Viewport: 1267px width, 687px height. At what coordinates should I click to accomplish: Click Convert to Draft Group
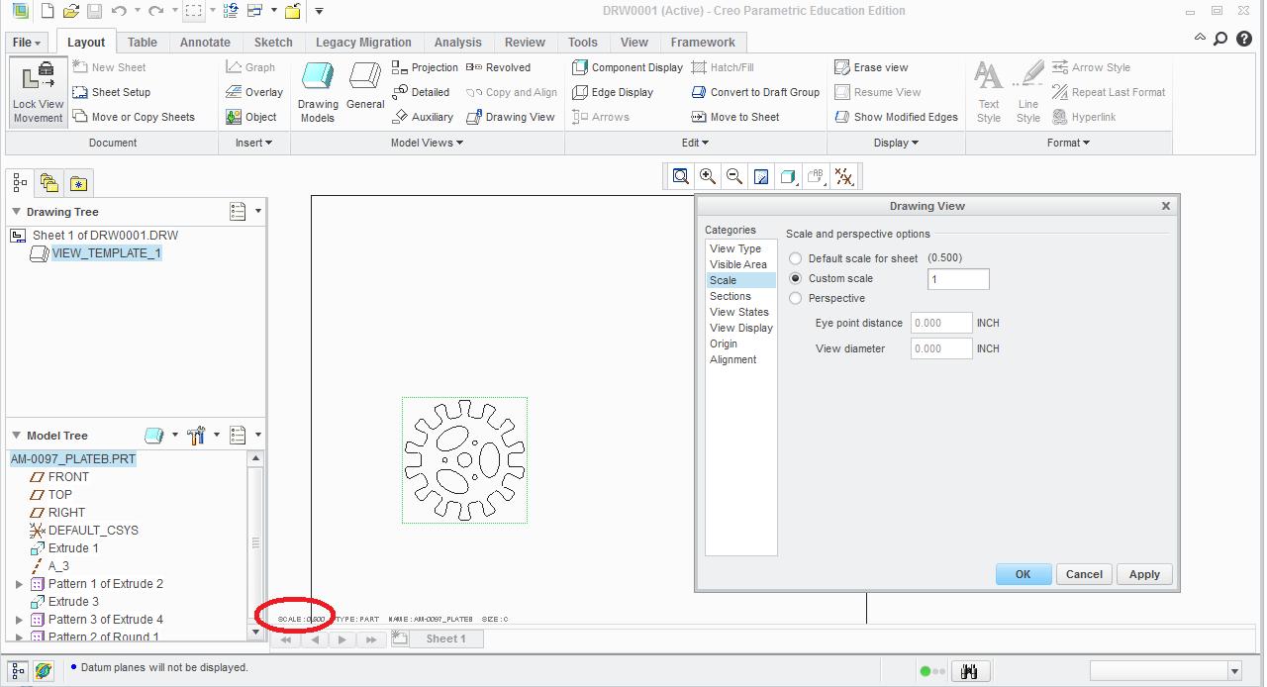755,92
